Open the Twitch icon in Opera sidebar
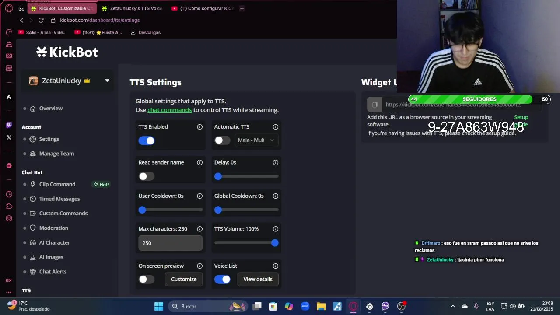The image size is (560, 315). [x=9, y=125]
